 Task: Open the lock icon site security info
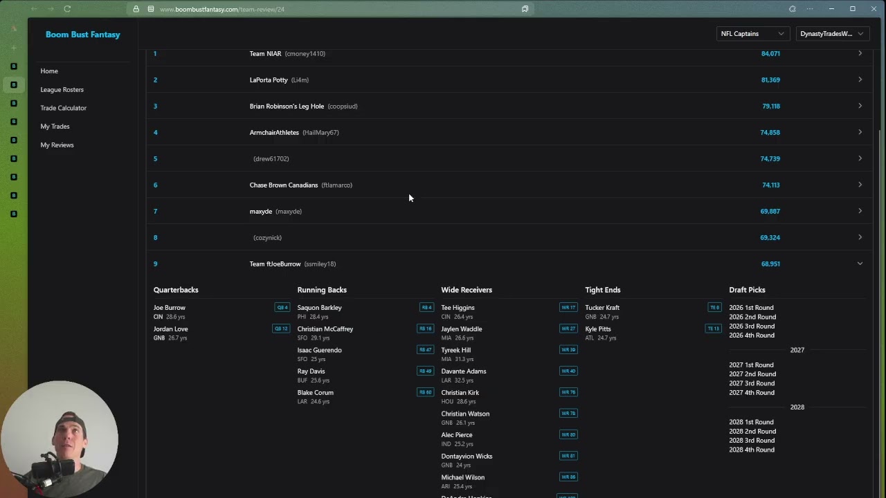click(x=136, y=9)
